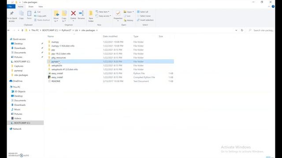Viewport: 282px width, 158px height.
Task: Select the pip folder
Action: tap(111, 50)
